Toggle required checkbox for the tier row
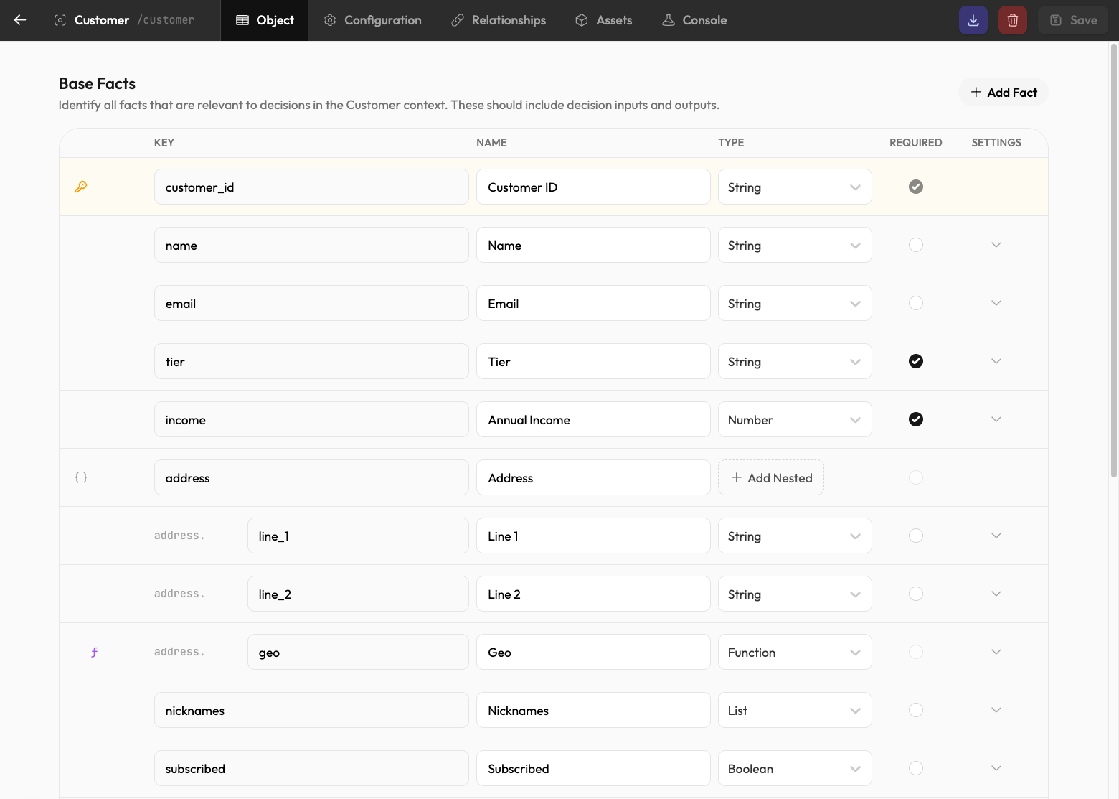This screenshot has height=799, width=1119. click(x=916, y=361)
